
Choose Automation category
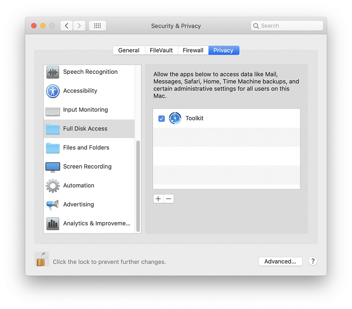[89, 185]
